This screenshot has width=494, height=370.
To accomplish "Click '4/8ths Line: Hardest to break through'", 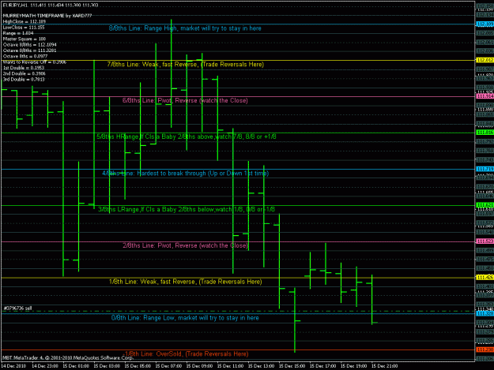I will [185, 174].
